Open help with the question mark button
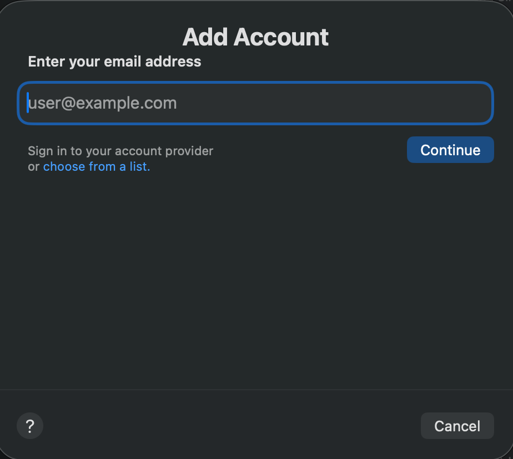 coord(30,426)
